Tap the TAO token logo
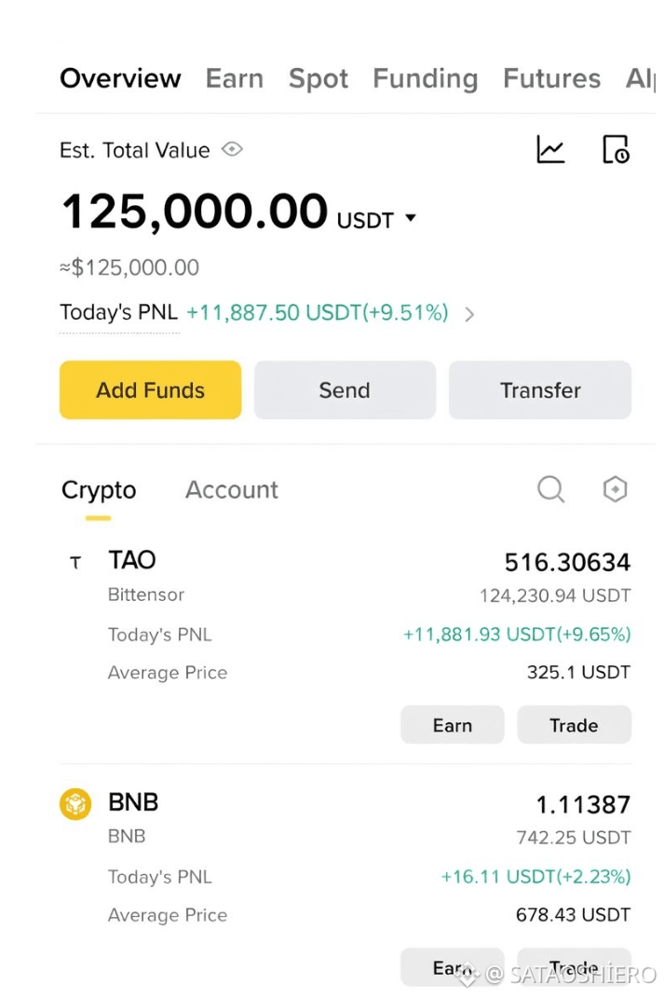The image size is (664, 998). [75, 562]
